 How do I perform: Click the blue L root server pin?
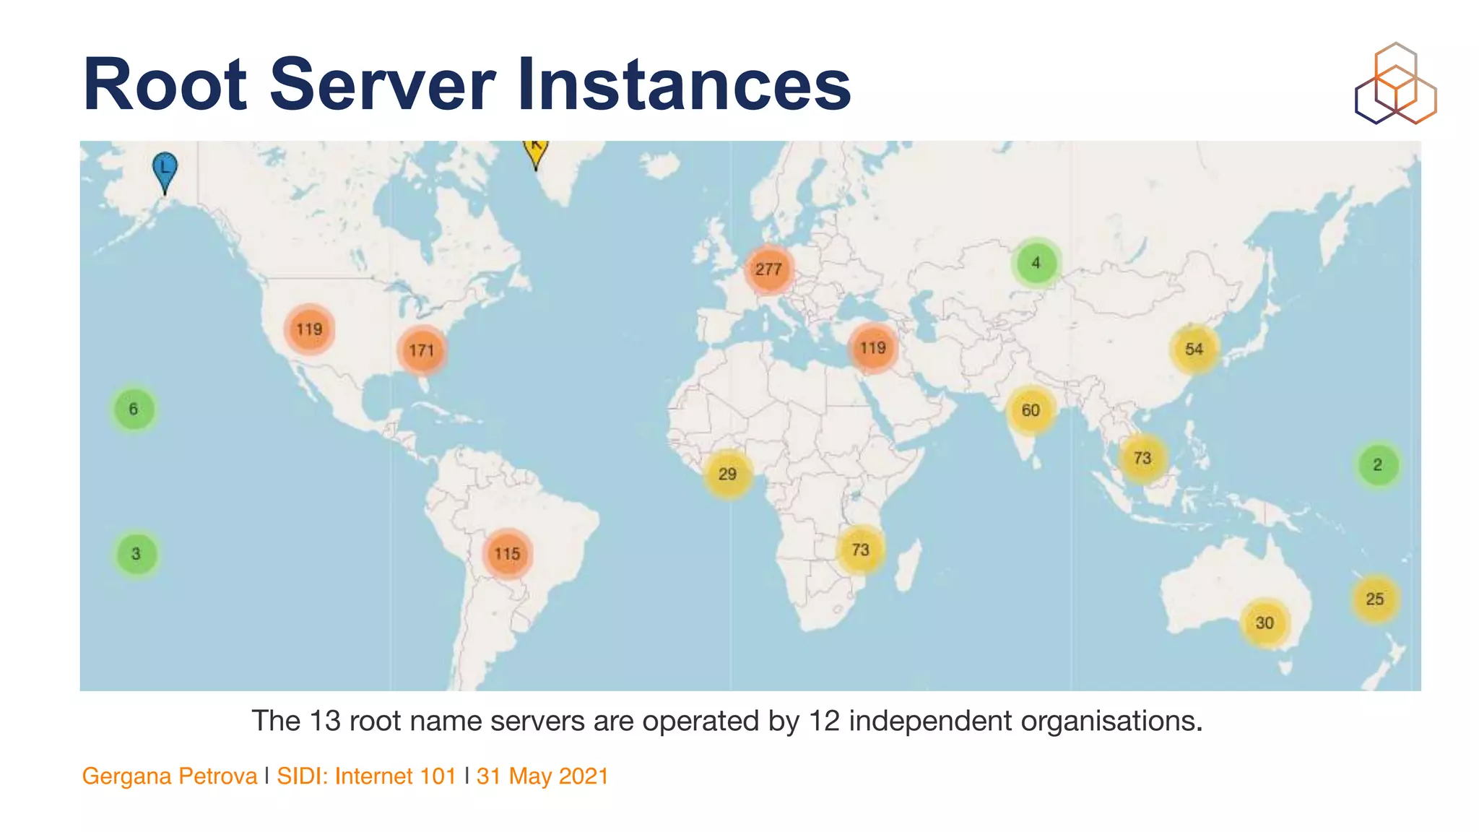click(x=165, y=172)
